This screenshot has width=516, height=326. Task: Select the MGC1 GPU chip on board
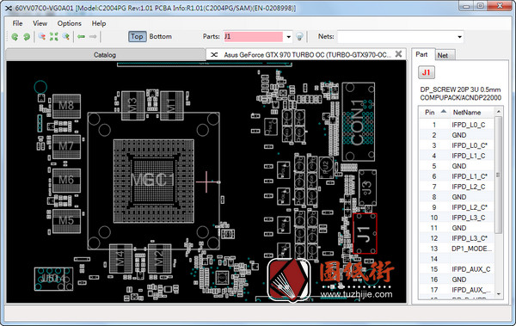pos(153,181)
